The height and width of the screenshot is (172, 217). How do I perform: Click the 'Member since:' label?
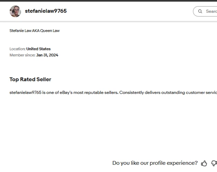click(x=22, y=55)
